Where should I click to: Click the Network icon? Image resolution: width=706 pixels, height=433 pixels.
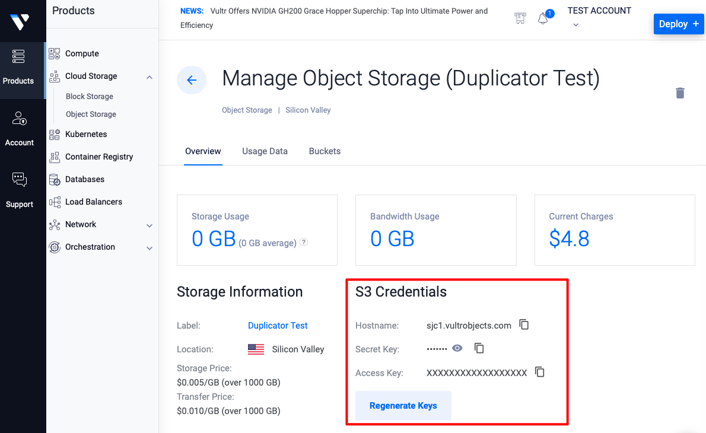(x=55, y=225)
